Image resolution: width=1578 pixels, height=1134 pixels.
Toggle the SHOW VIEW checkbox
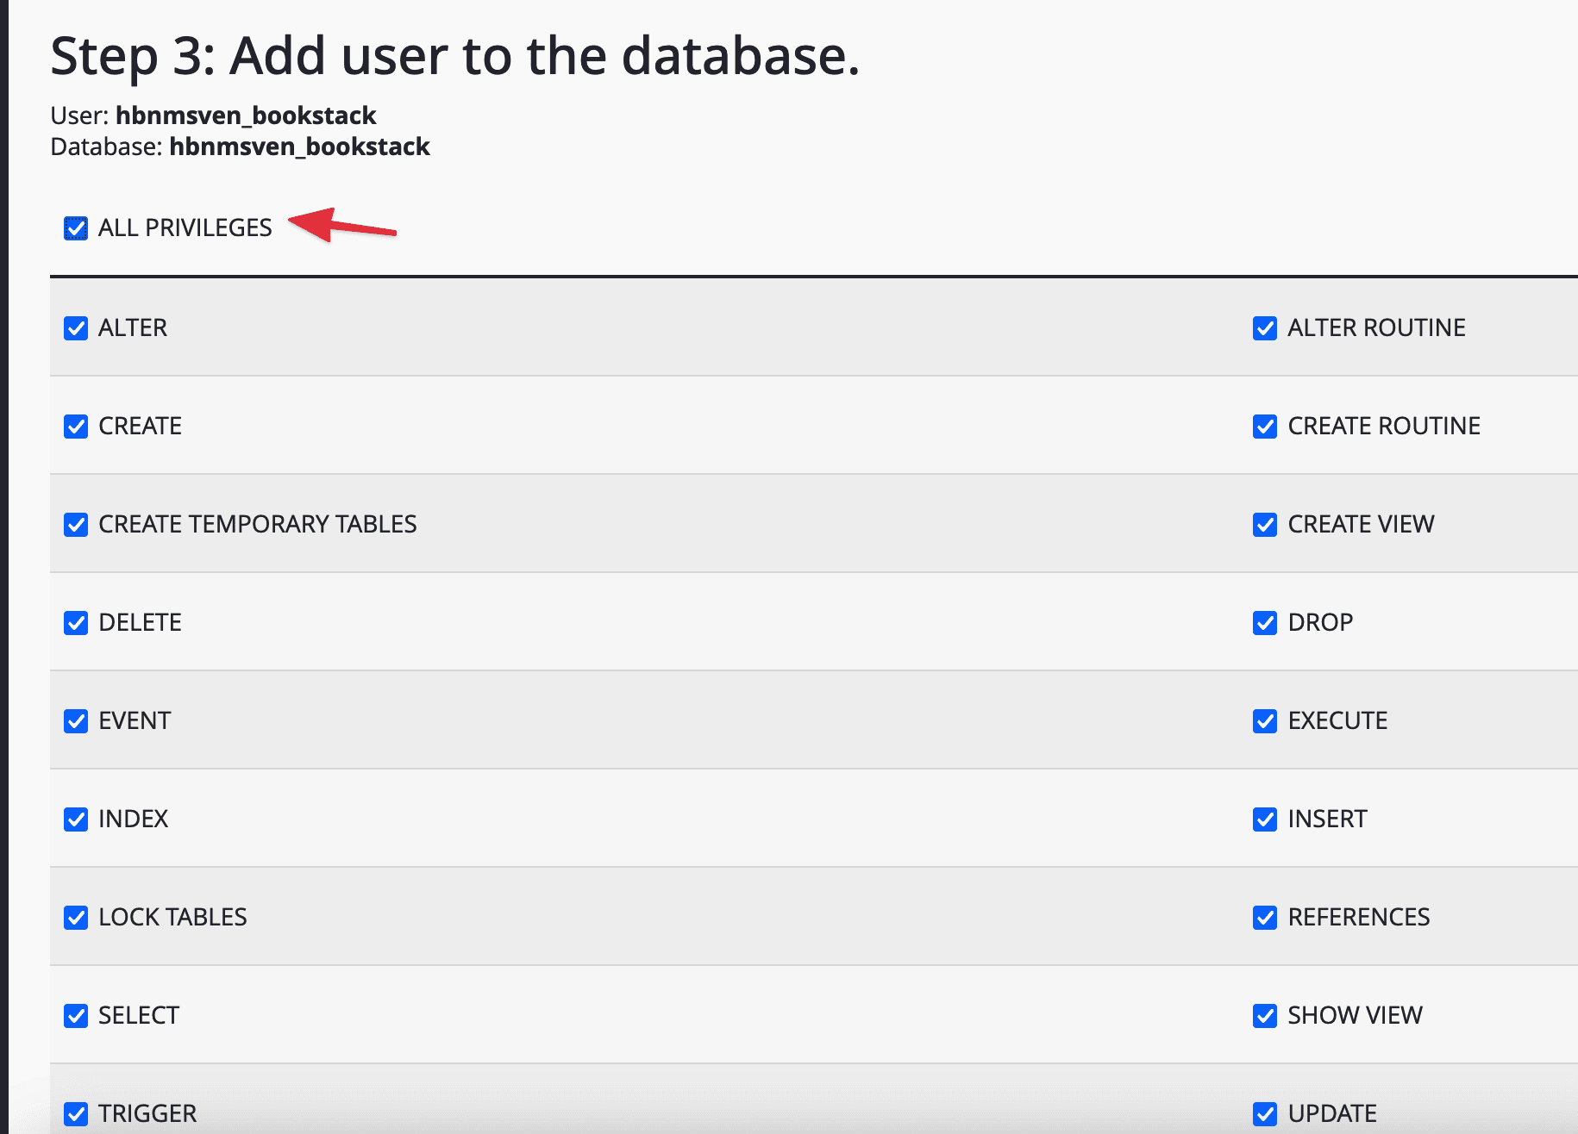1265,1016
